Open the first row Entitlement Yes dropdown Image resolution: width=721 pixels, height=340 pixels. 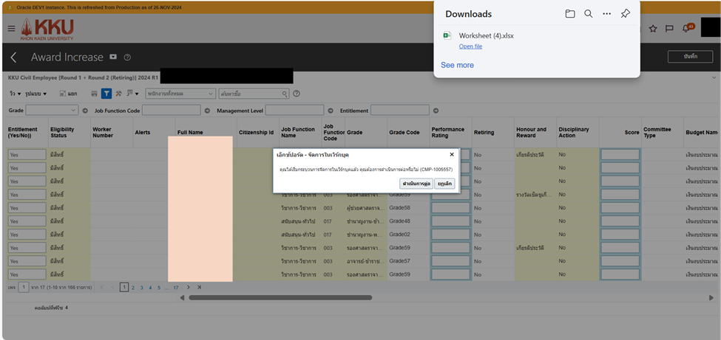tap(27, 155)
